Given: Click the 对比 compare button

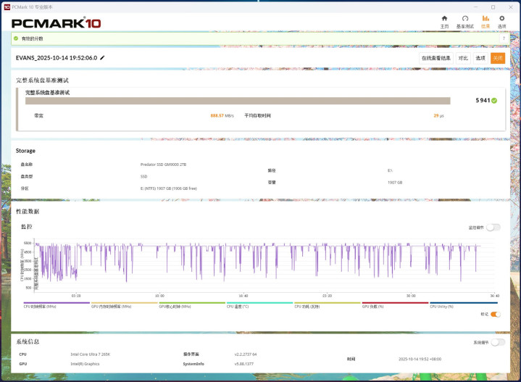Looking at the screenshot, I should pyautogui.click(x=462, y=58).
